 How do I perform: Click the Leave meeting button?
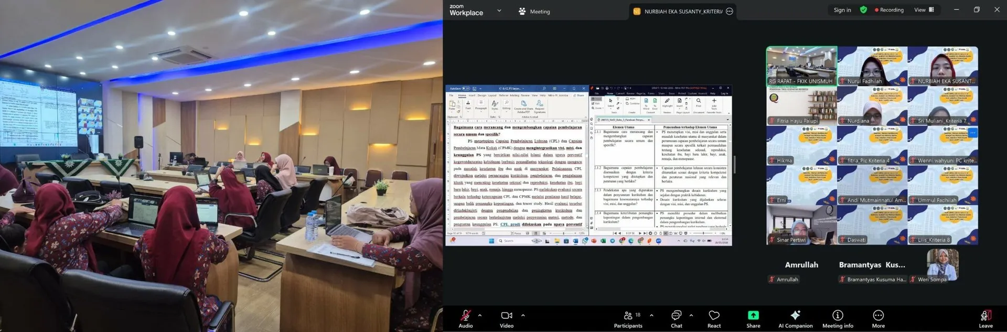click(x=985, y=318)
